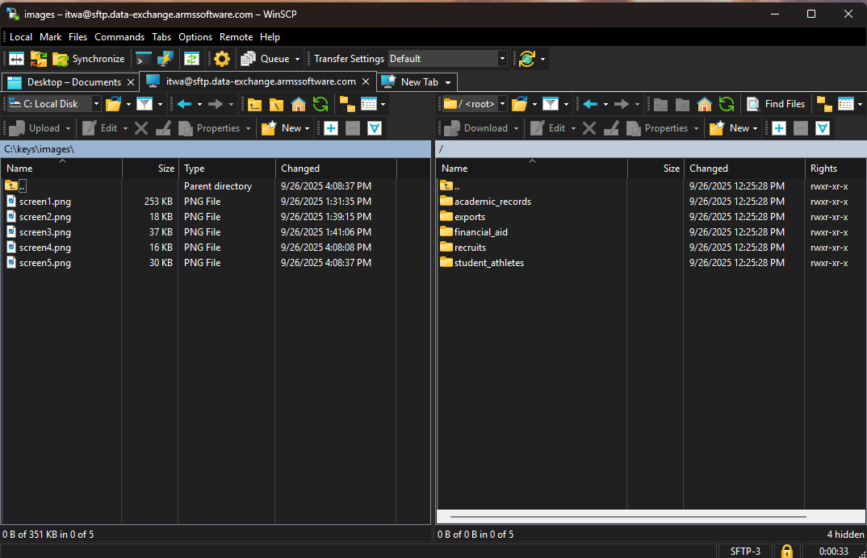
Task: Expand the local New dropdown arrow
Action: tap(307, 128)
